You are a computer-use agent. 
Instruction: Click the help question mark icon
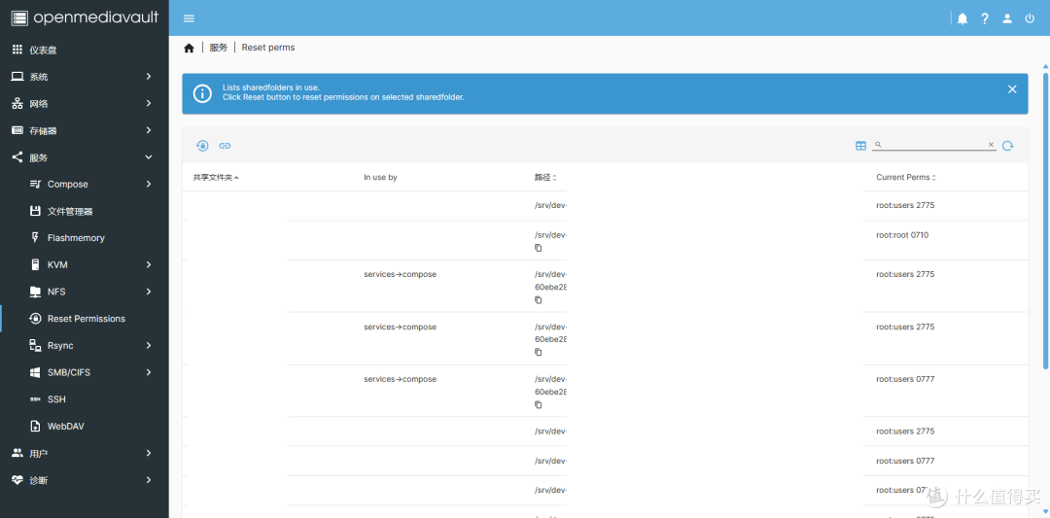985,18
